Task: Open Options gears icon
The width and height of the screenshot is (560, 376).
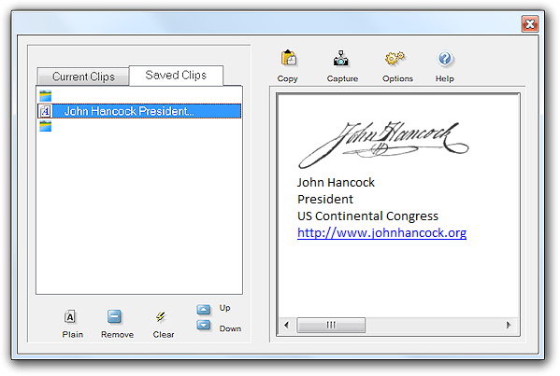Action: (395, 59)
